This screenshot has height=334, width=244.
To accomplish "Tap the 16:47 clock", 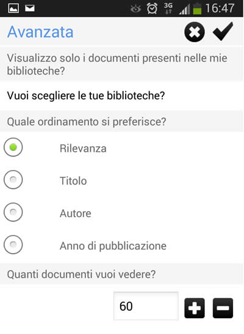I will 220,9.
